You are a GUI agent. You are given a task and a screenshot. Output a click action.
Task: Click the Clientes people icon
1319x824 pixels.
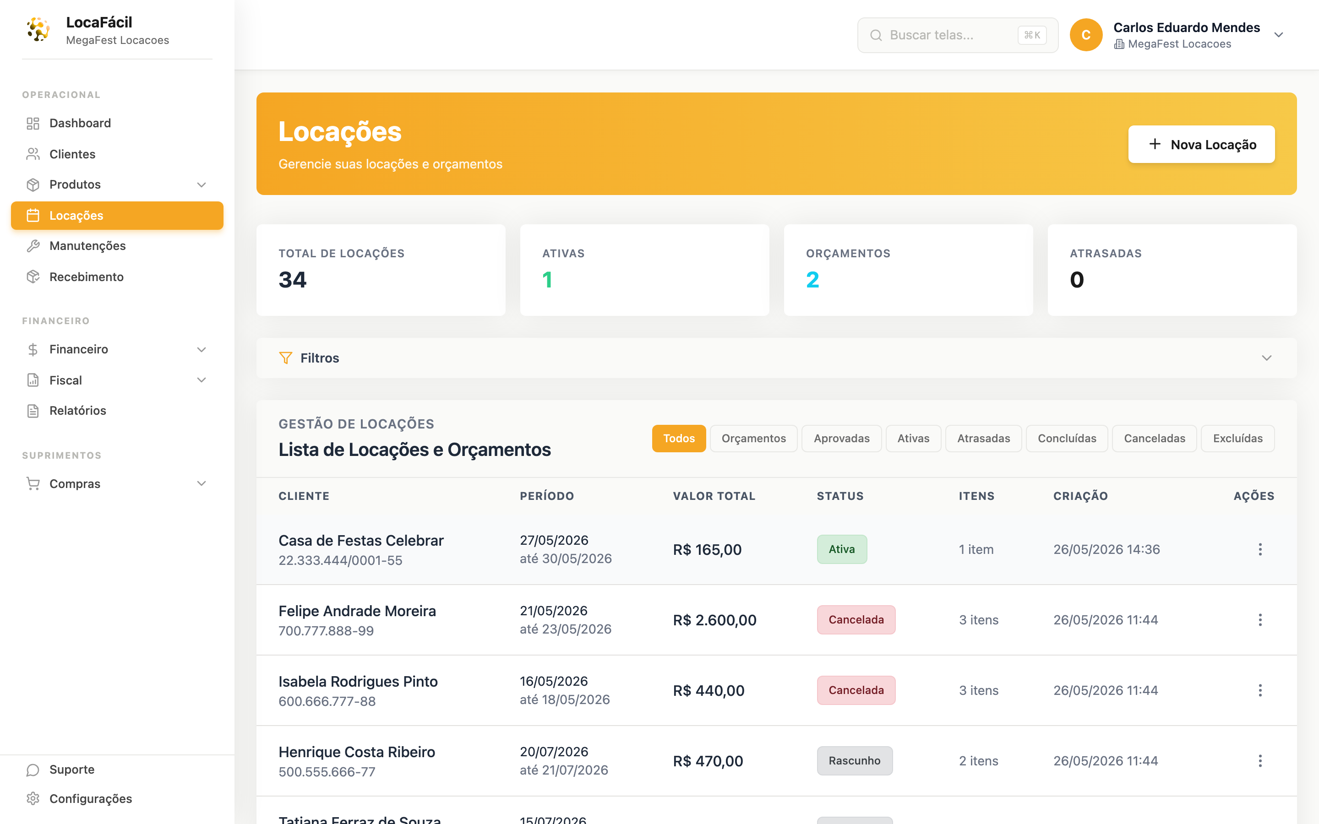tap(33, 154)
